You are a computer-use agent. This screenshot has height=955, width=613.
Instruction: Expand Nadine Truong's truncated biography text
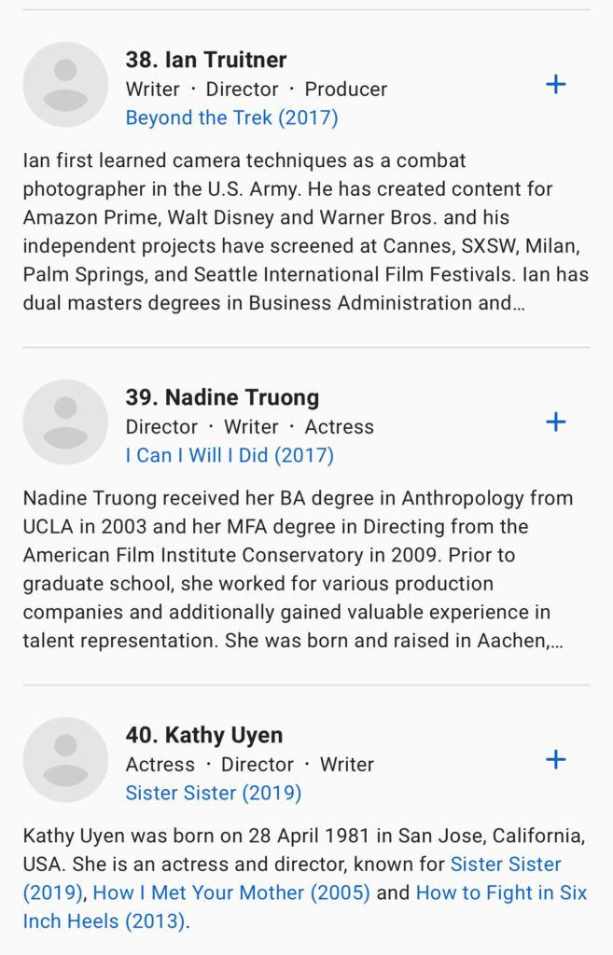(299, 584)
